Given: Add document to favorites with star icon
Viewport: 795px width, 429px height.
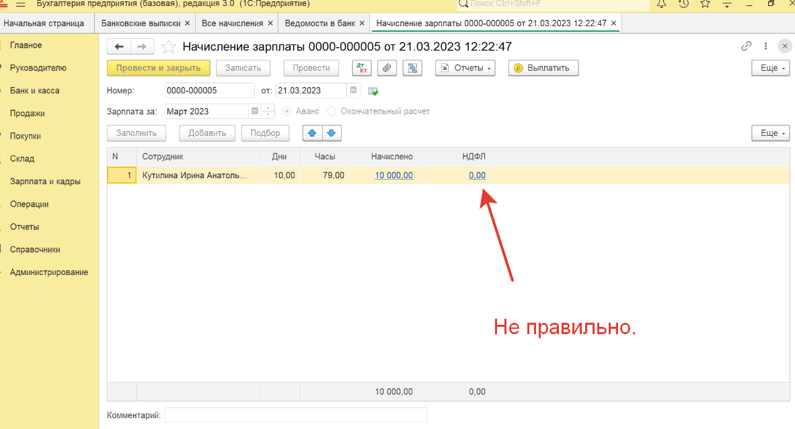Looking at the screenshot, I should pos(169,46).
